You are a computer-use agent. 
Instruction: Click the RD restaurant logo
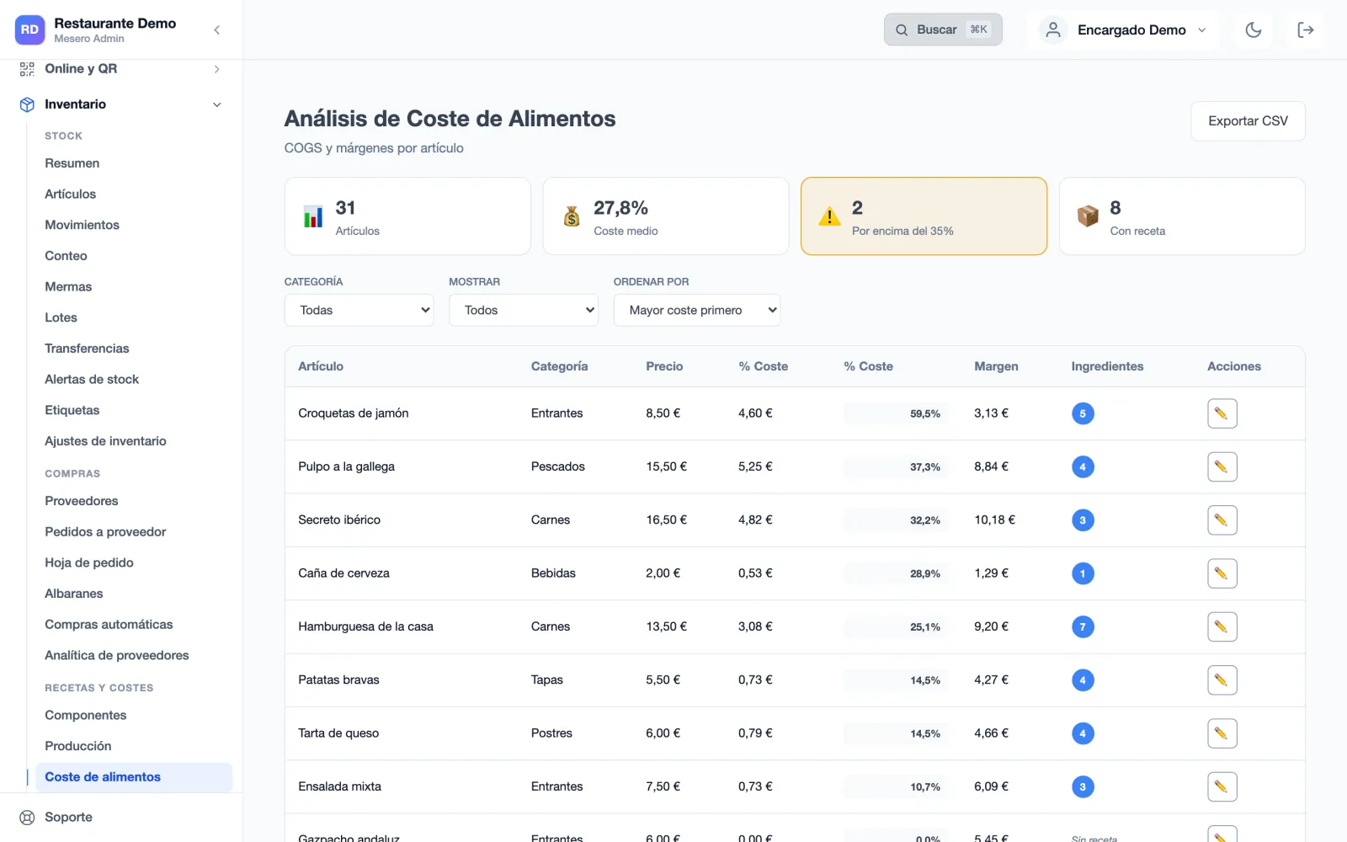[x=29, y=30]
